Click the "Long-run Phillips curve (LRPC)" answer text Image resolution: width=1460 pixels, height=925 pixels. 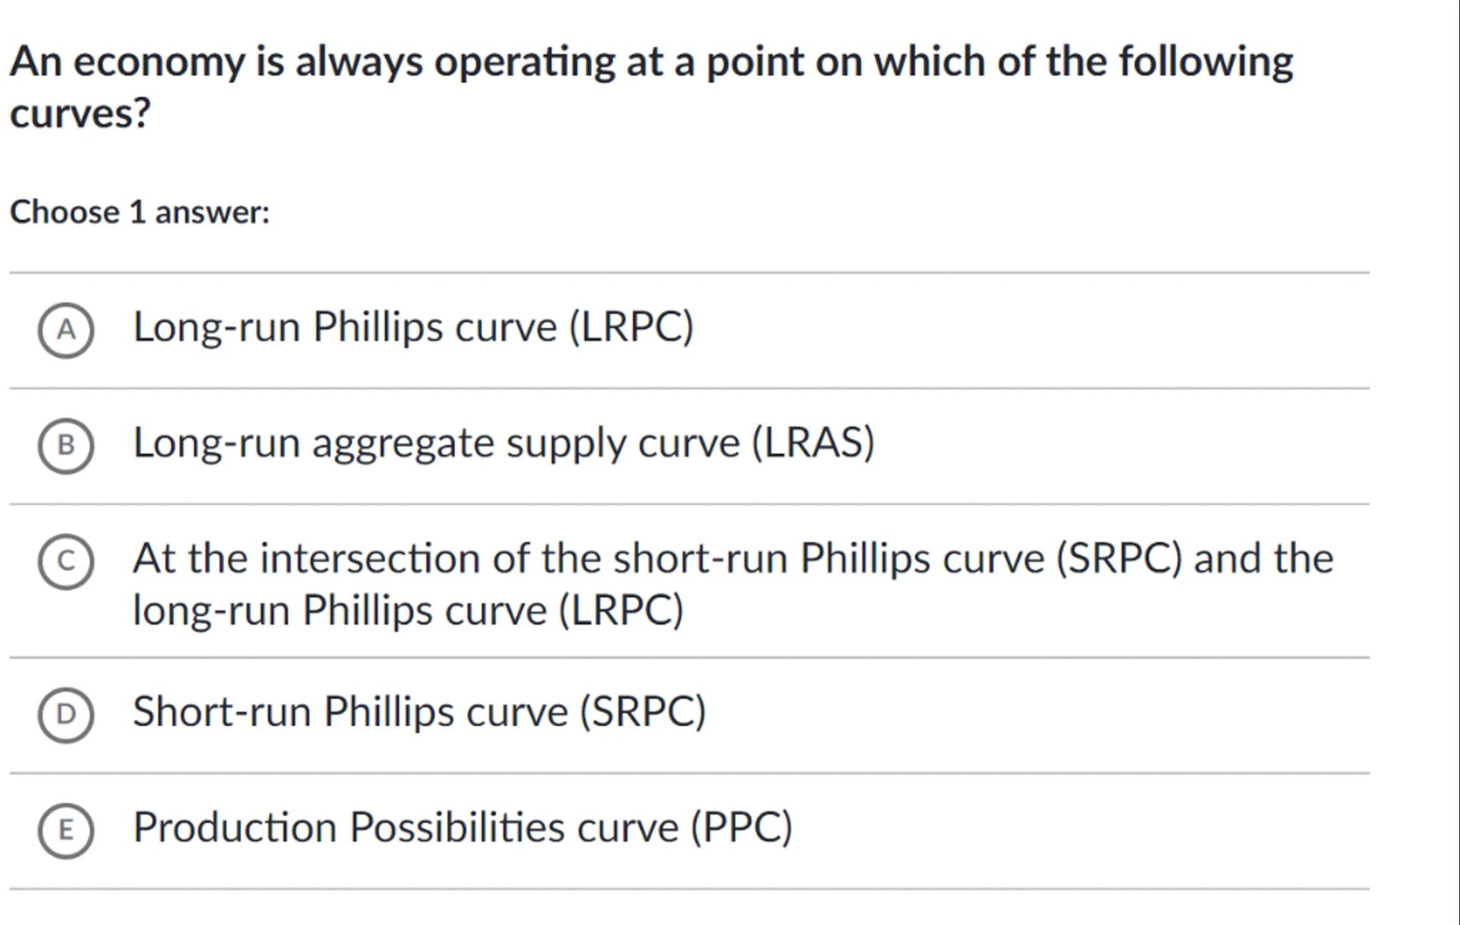coord(412,327)
